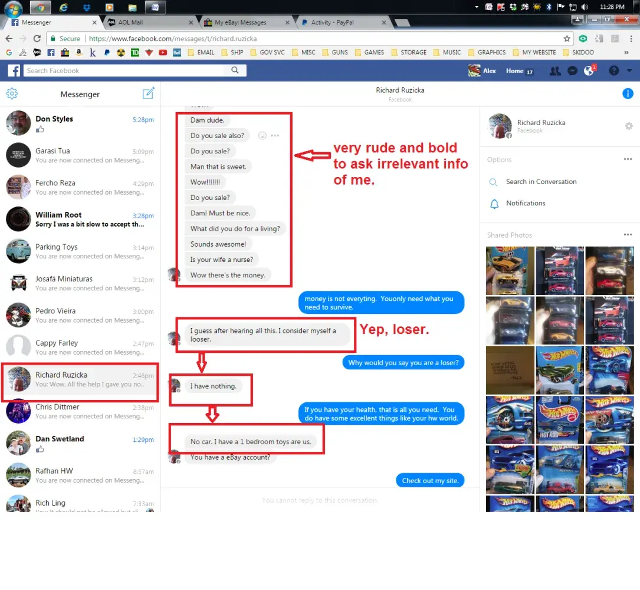Click the green eye extension icon
This screenshot has width=640, height=590.
(583, 38)
